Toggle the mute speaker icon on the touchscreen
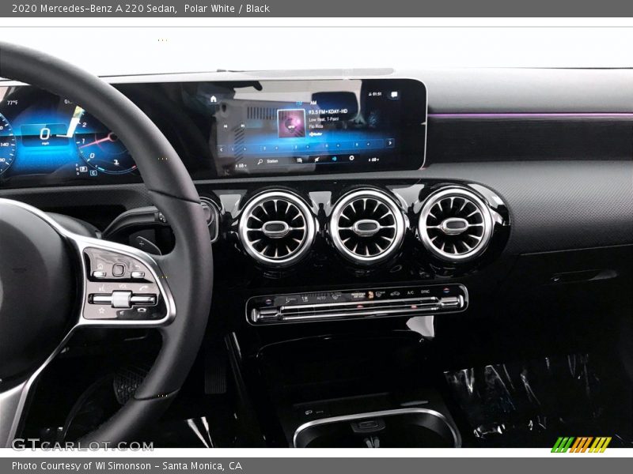633x474 pixels. click(317, 160)
